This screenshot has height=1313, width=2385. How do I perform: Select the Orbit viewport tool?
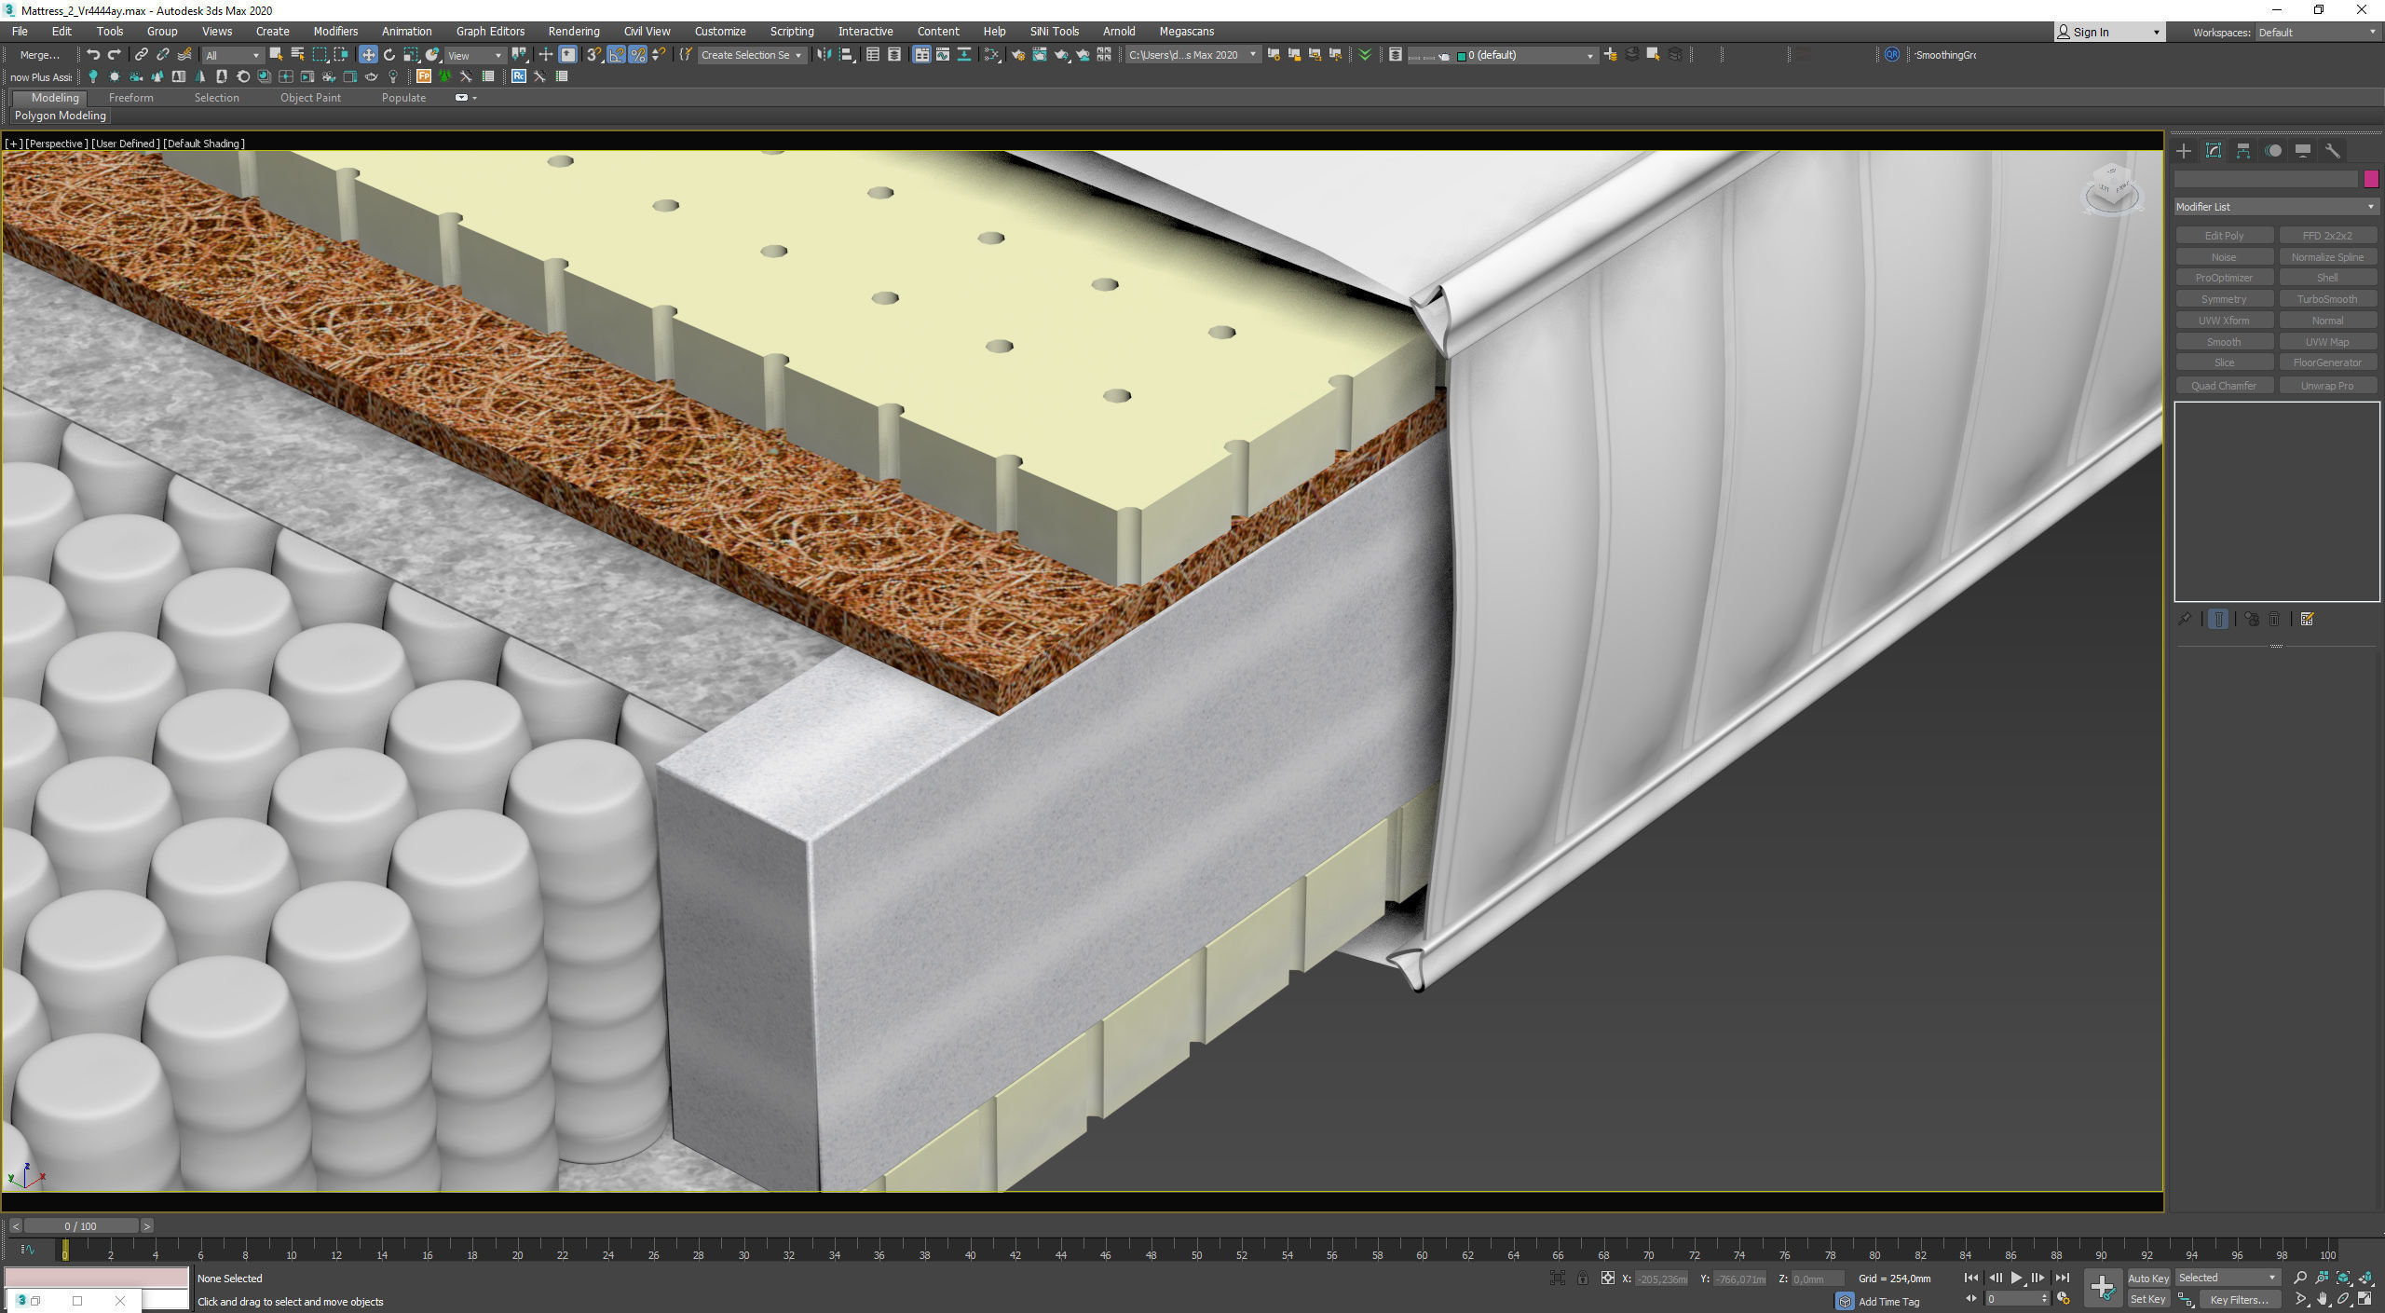pyautogui.click(x=2344, y=1299)
